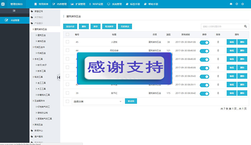Select 内容管理 in the dark left sidebar

pyautogui.click(x=15, y=20)
